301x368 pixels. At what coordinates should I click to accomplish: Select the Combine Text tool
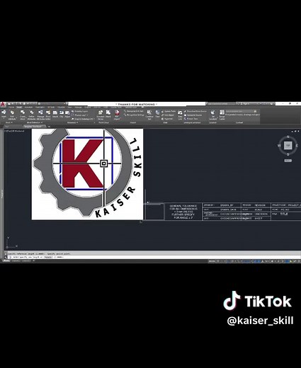point(149,115)
